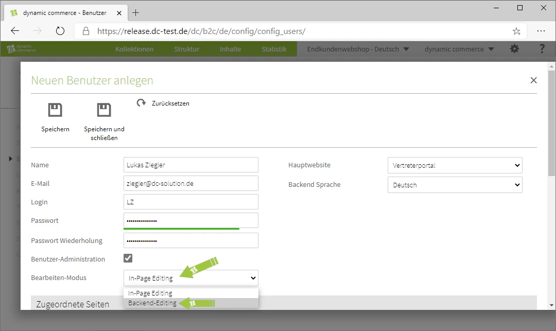Focus the E-Mail input field
The image size is (556, 331).
point(191,183)
